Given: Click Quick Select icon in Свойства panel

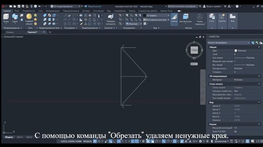Looking at the screenshot, I should click(x=261, y=43).
